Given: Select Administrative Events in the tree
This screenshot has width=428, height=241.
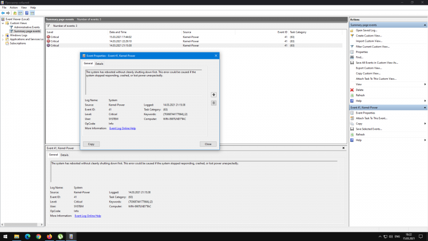Looking at the screenshot, I should (x=27, y=27).
